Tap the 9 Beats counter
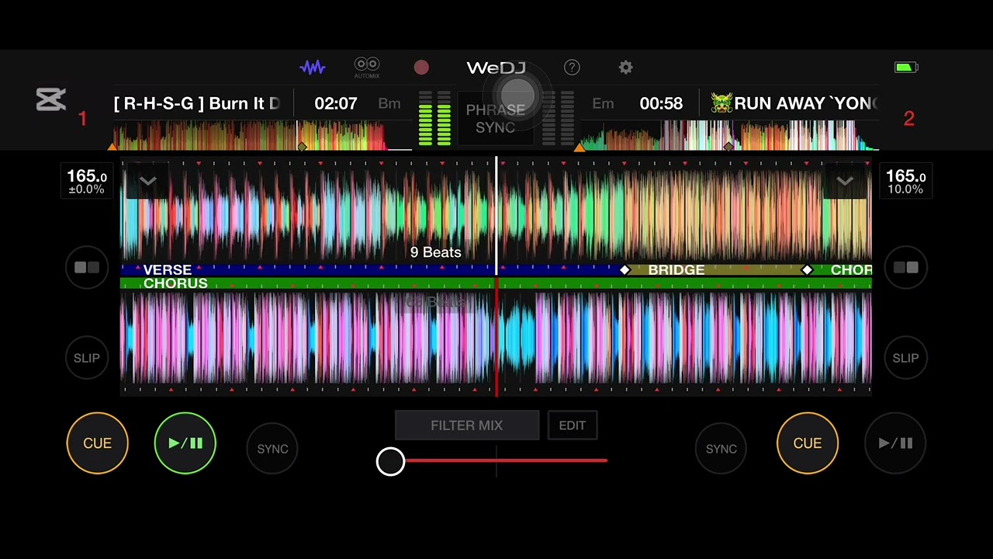Screen dimensions: 993x559 [x=436, y=252]
